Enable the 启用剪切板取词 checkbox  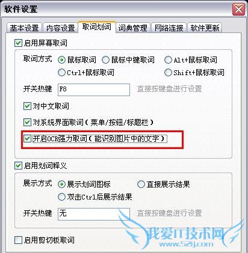point(18,240)
